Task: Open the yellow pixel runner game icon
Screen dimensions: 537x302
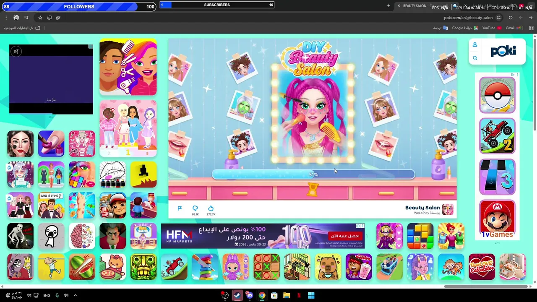Action: (x=143, y=174)
